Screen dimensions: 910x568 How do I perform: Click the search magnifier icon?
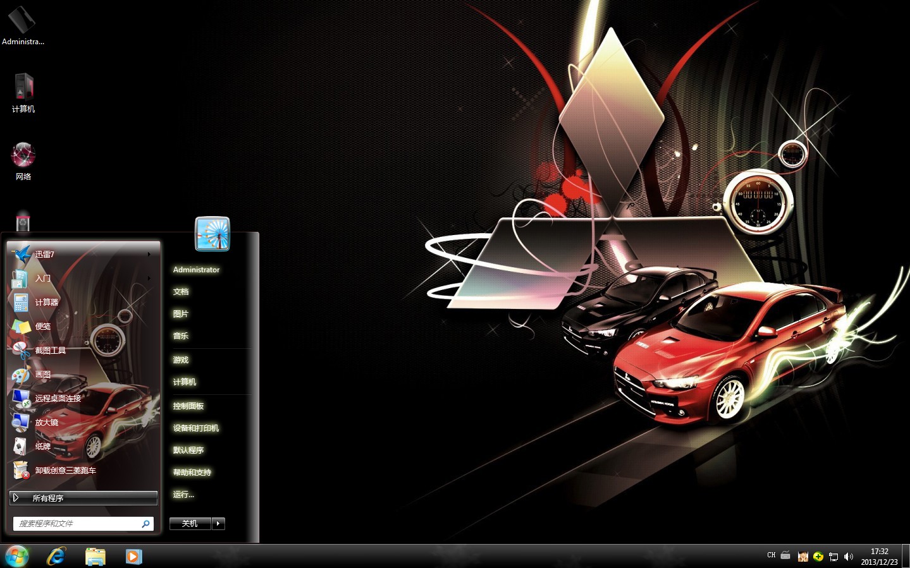click(145, 523)
